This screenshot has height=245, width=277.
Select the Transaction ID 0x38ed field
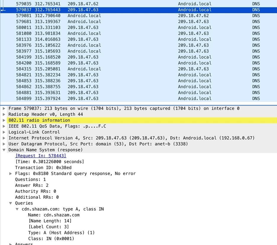[x=43, y=168]
